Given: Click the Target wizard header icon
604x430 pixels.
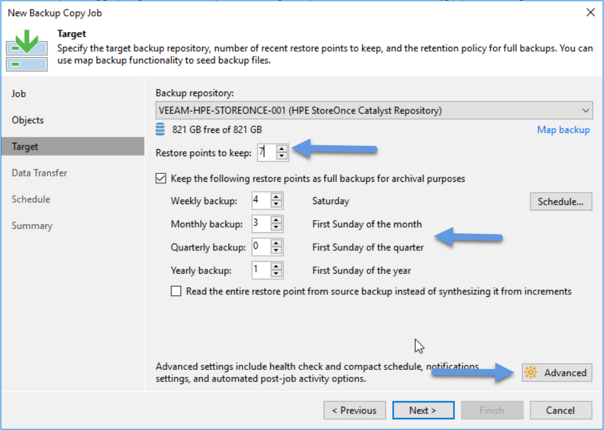Looking at the screenshot, I should click(27, 52).
